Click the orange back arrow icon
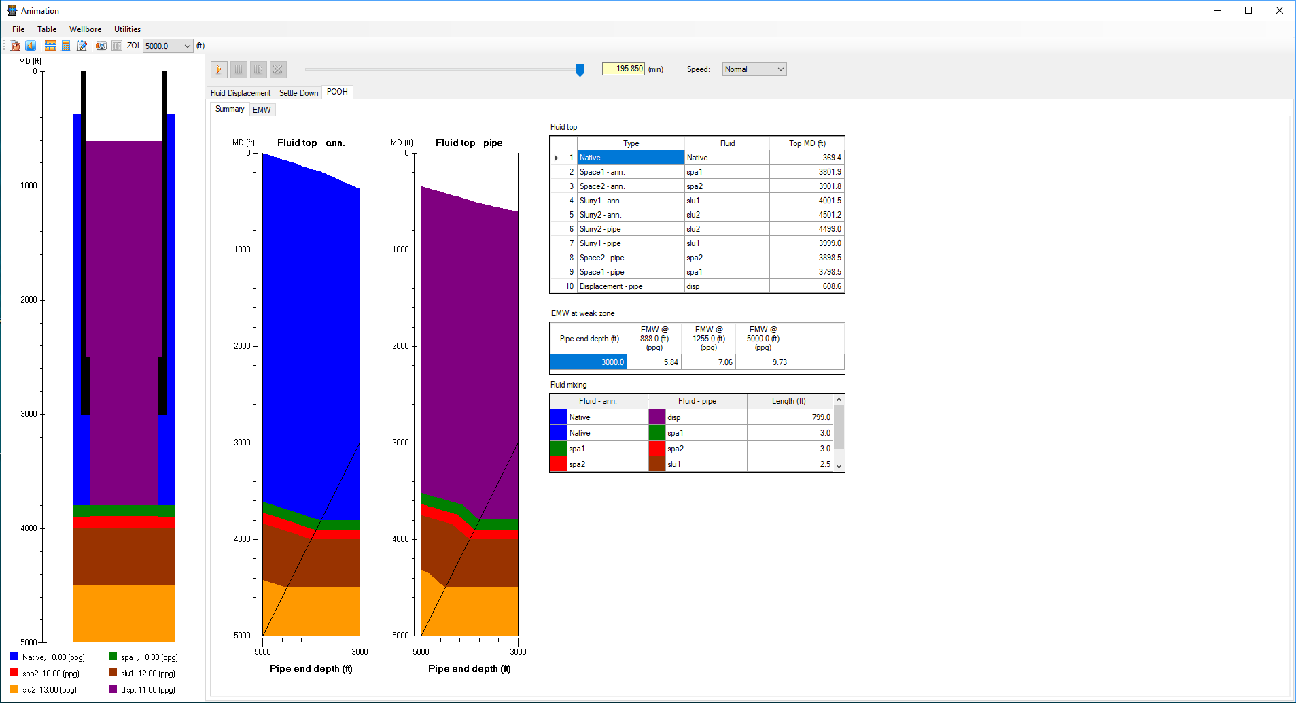This screenshot has height=703, width=1296. click(x=31, y=46)
